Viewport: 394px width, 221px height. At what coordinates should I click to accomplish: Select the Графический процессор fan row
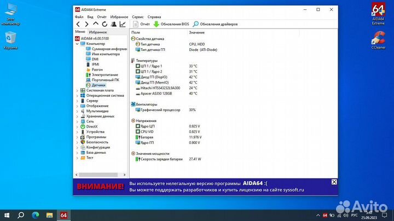pyautogui.click(x=166, y=110)
